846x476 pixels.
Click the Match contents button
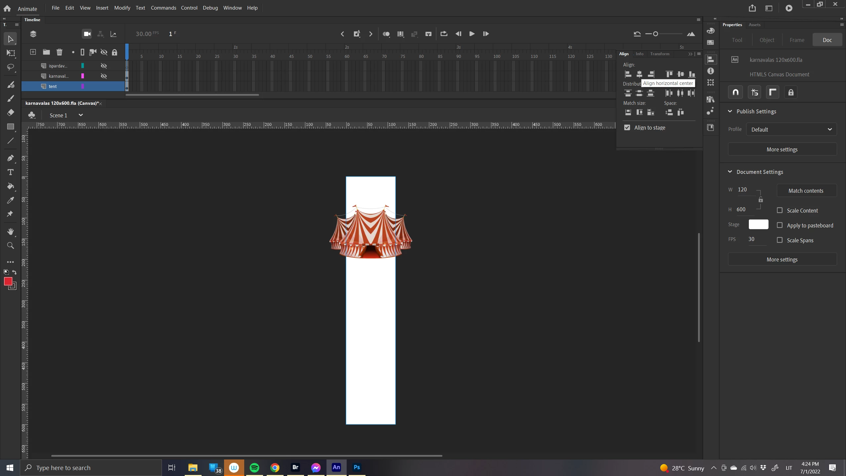pos(806,191)
